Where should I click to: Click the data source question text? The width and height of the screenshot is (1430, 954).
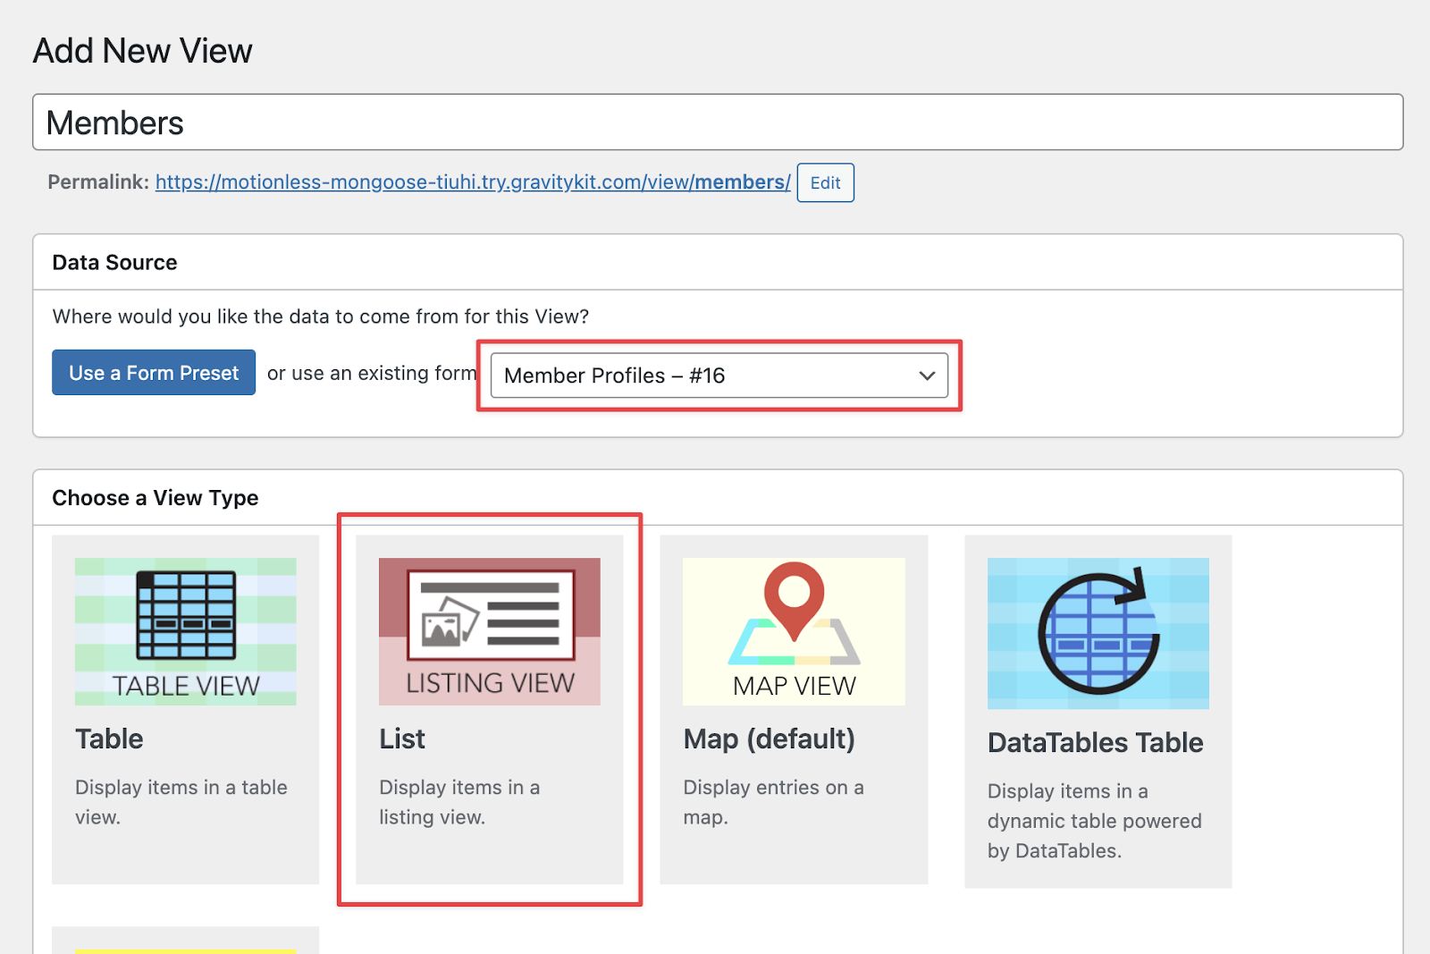click(321, 317)
